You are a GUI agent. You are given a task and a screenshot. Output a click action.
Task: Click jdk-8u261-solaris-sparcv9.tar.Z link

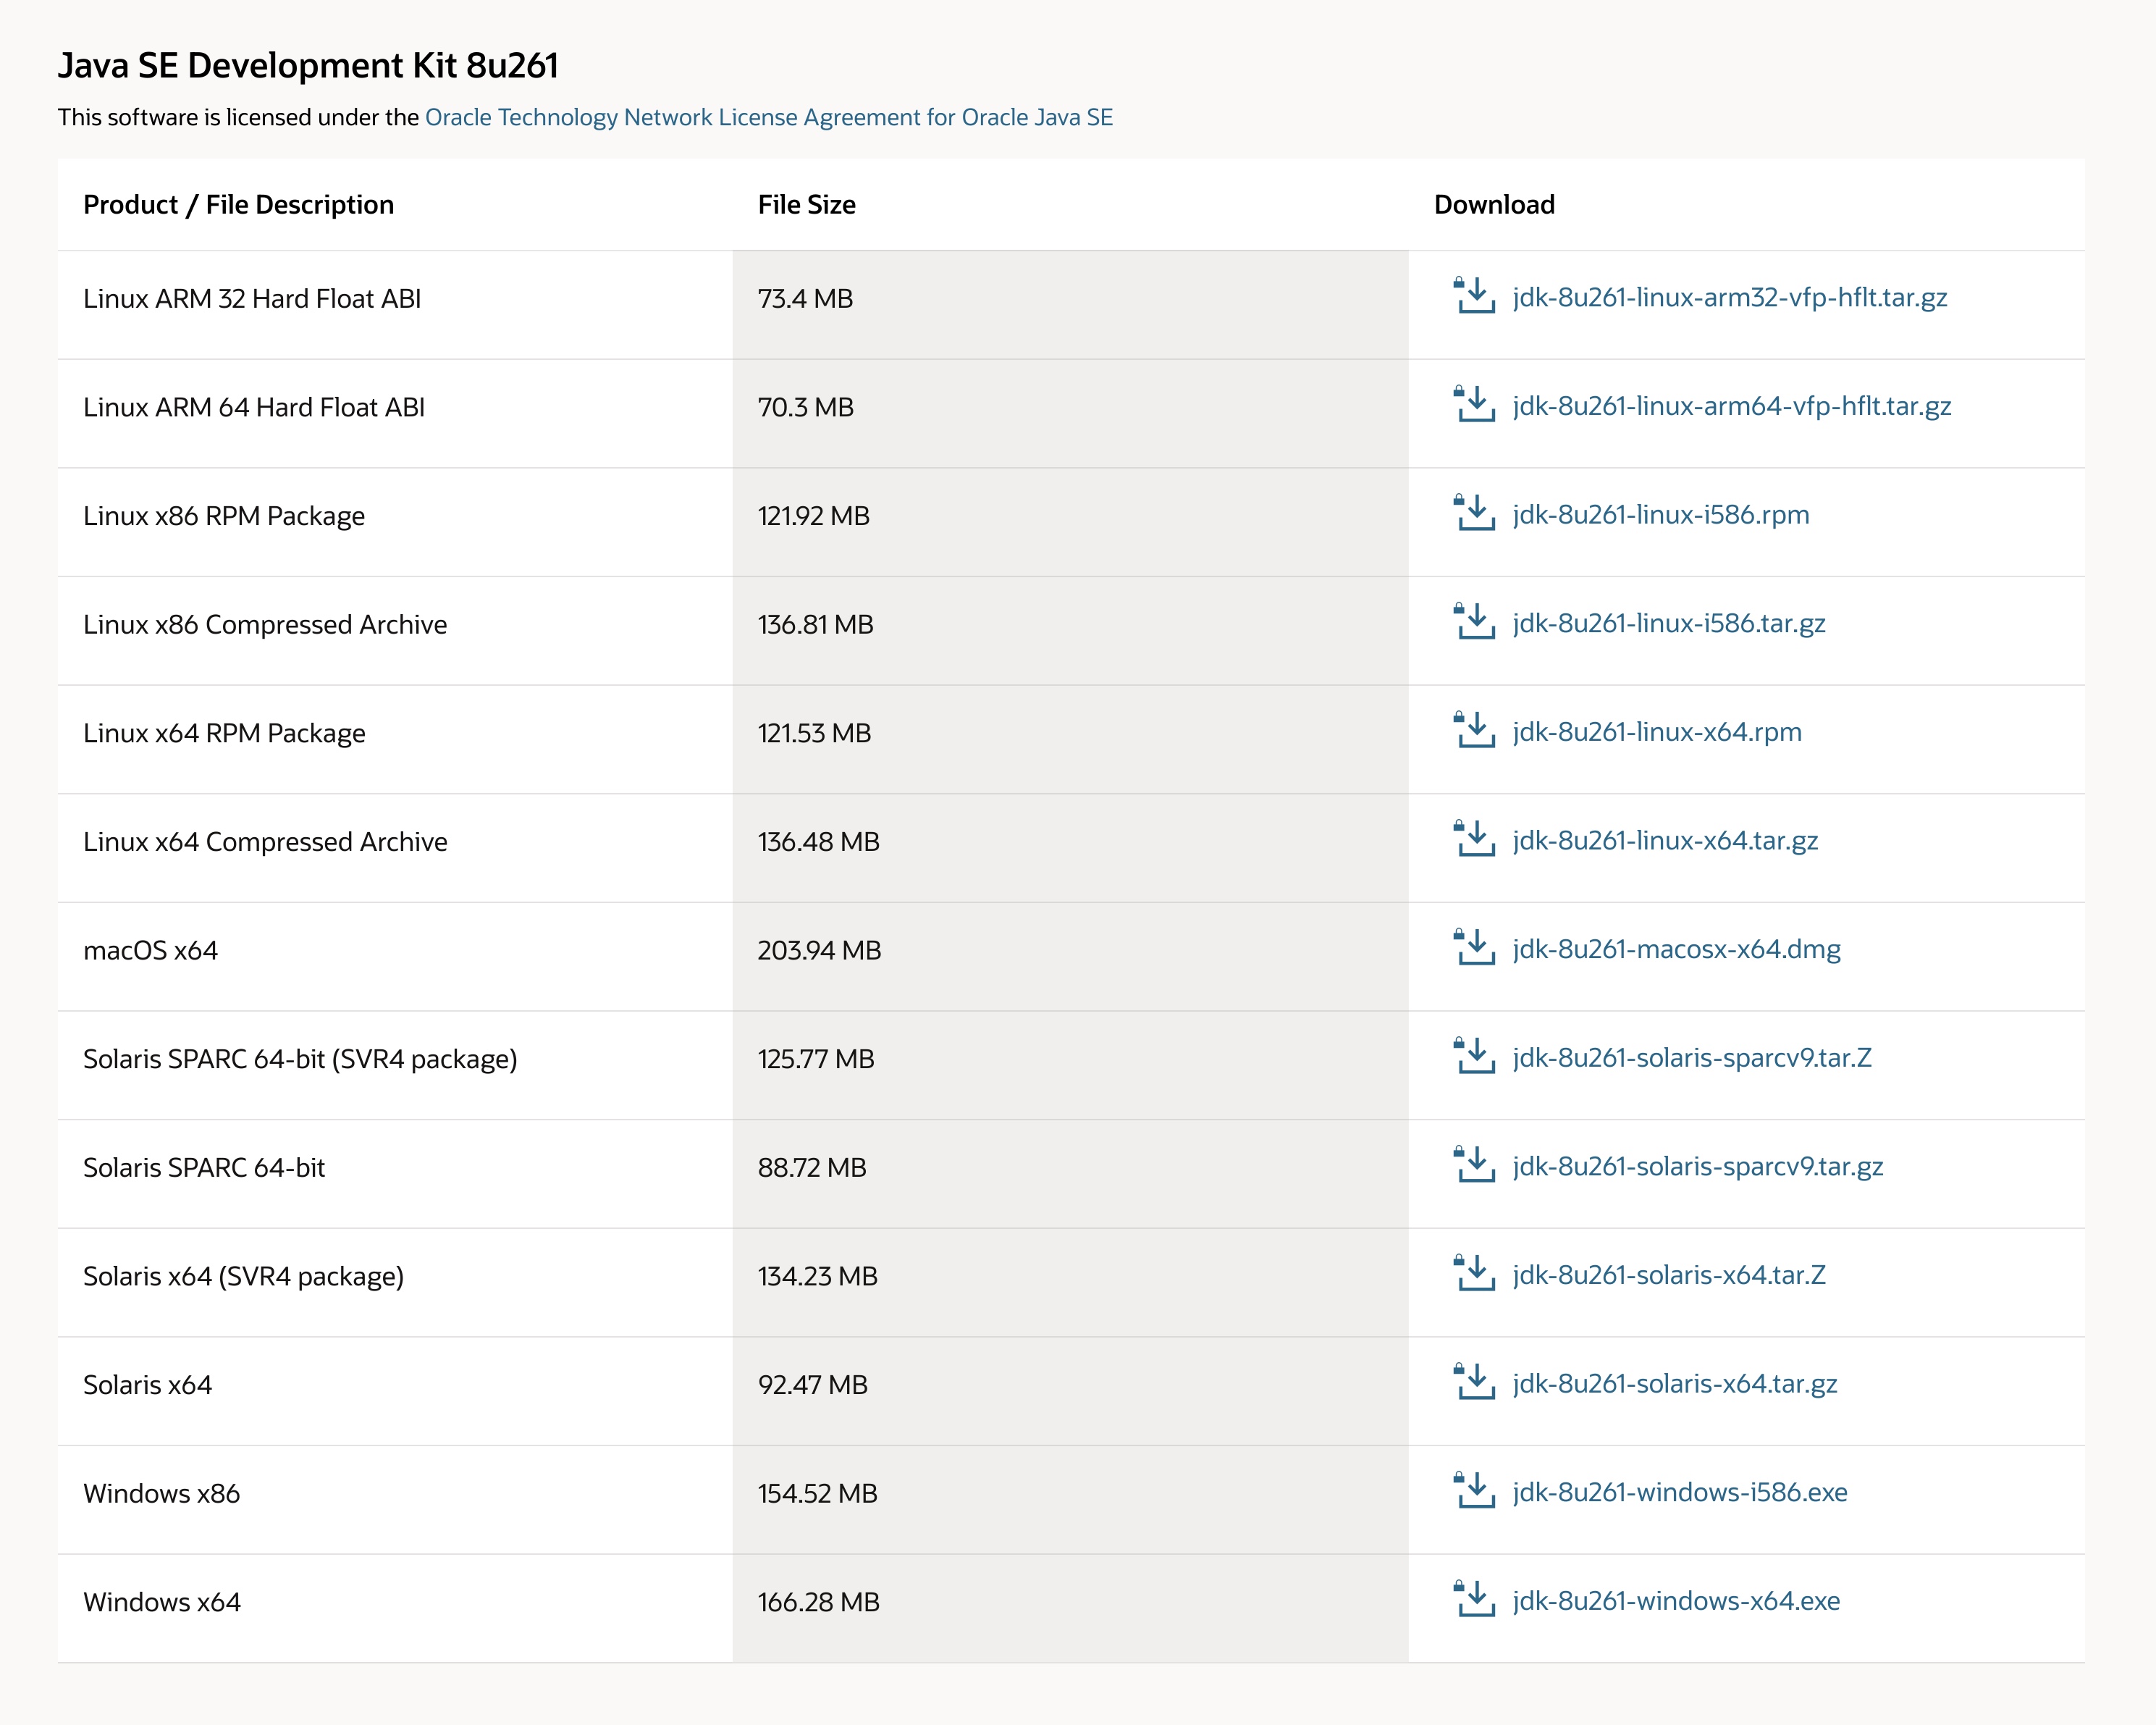coord(1691,1057)
